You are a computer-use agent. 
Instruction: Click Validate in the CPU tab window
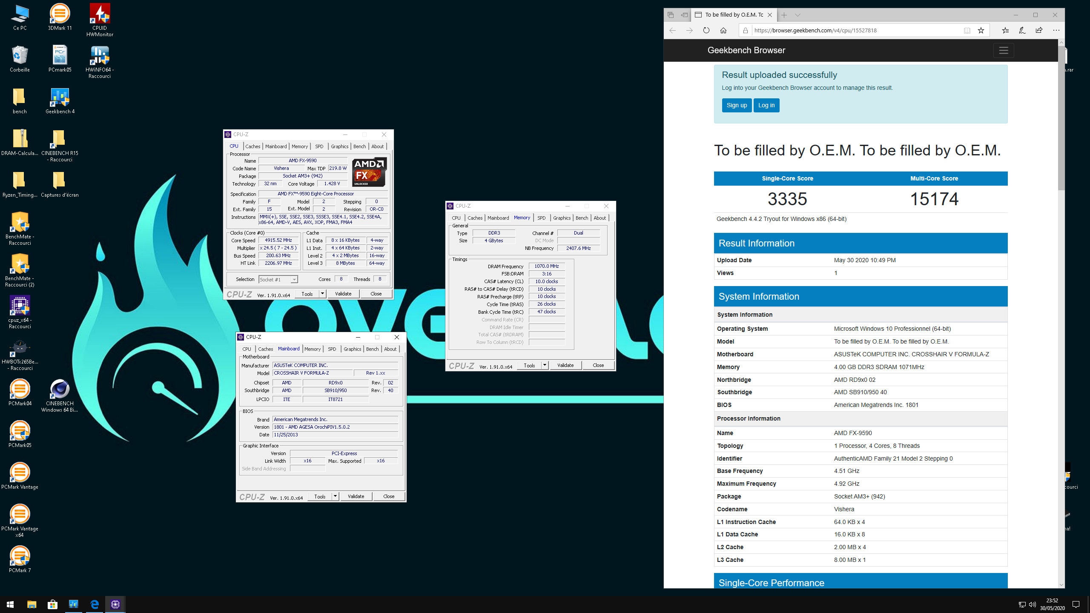pos(343,294)
